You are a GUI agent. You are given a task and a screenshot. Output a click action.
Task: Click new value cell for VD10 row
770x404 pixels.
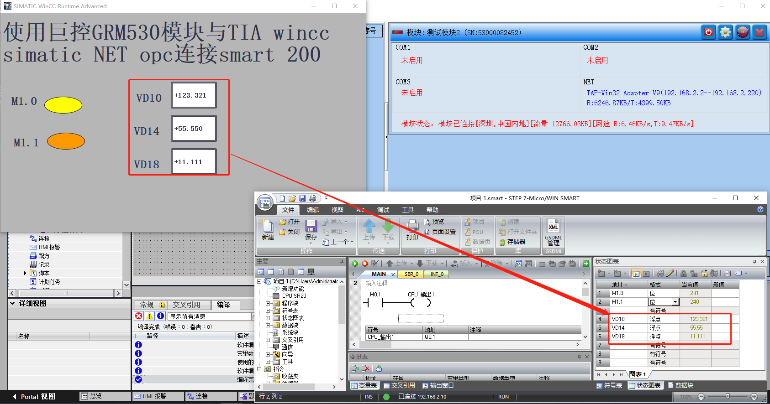click(x=725, y=319)
